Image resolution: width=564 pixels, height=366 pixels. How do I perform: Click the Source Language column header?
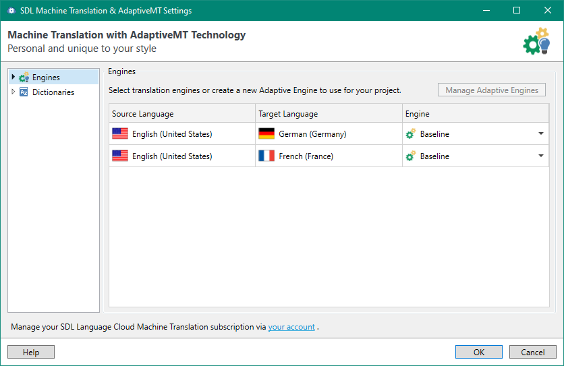(182, 114)
